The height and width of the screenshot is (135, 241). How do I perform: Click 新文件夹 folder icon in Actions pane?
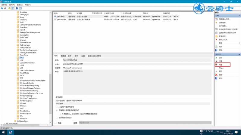point(216,36)
